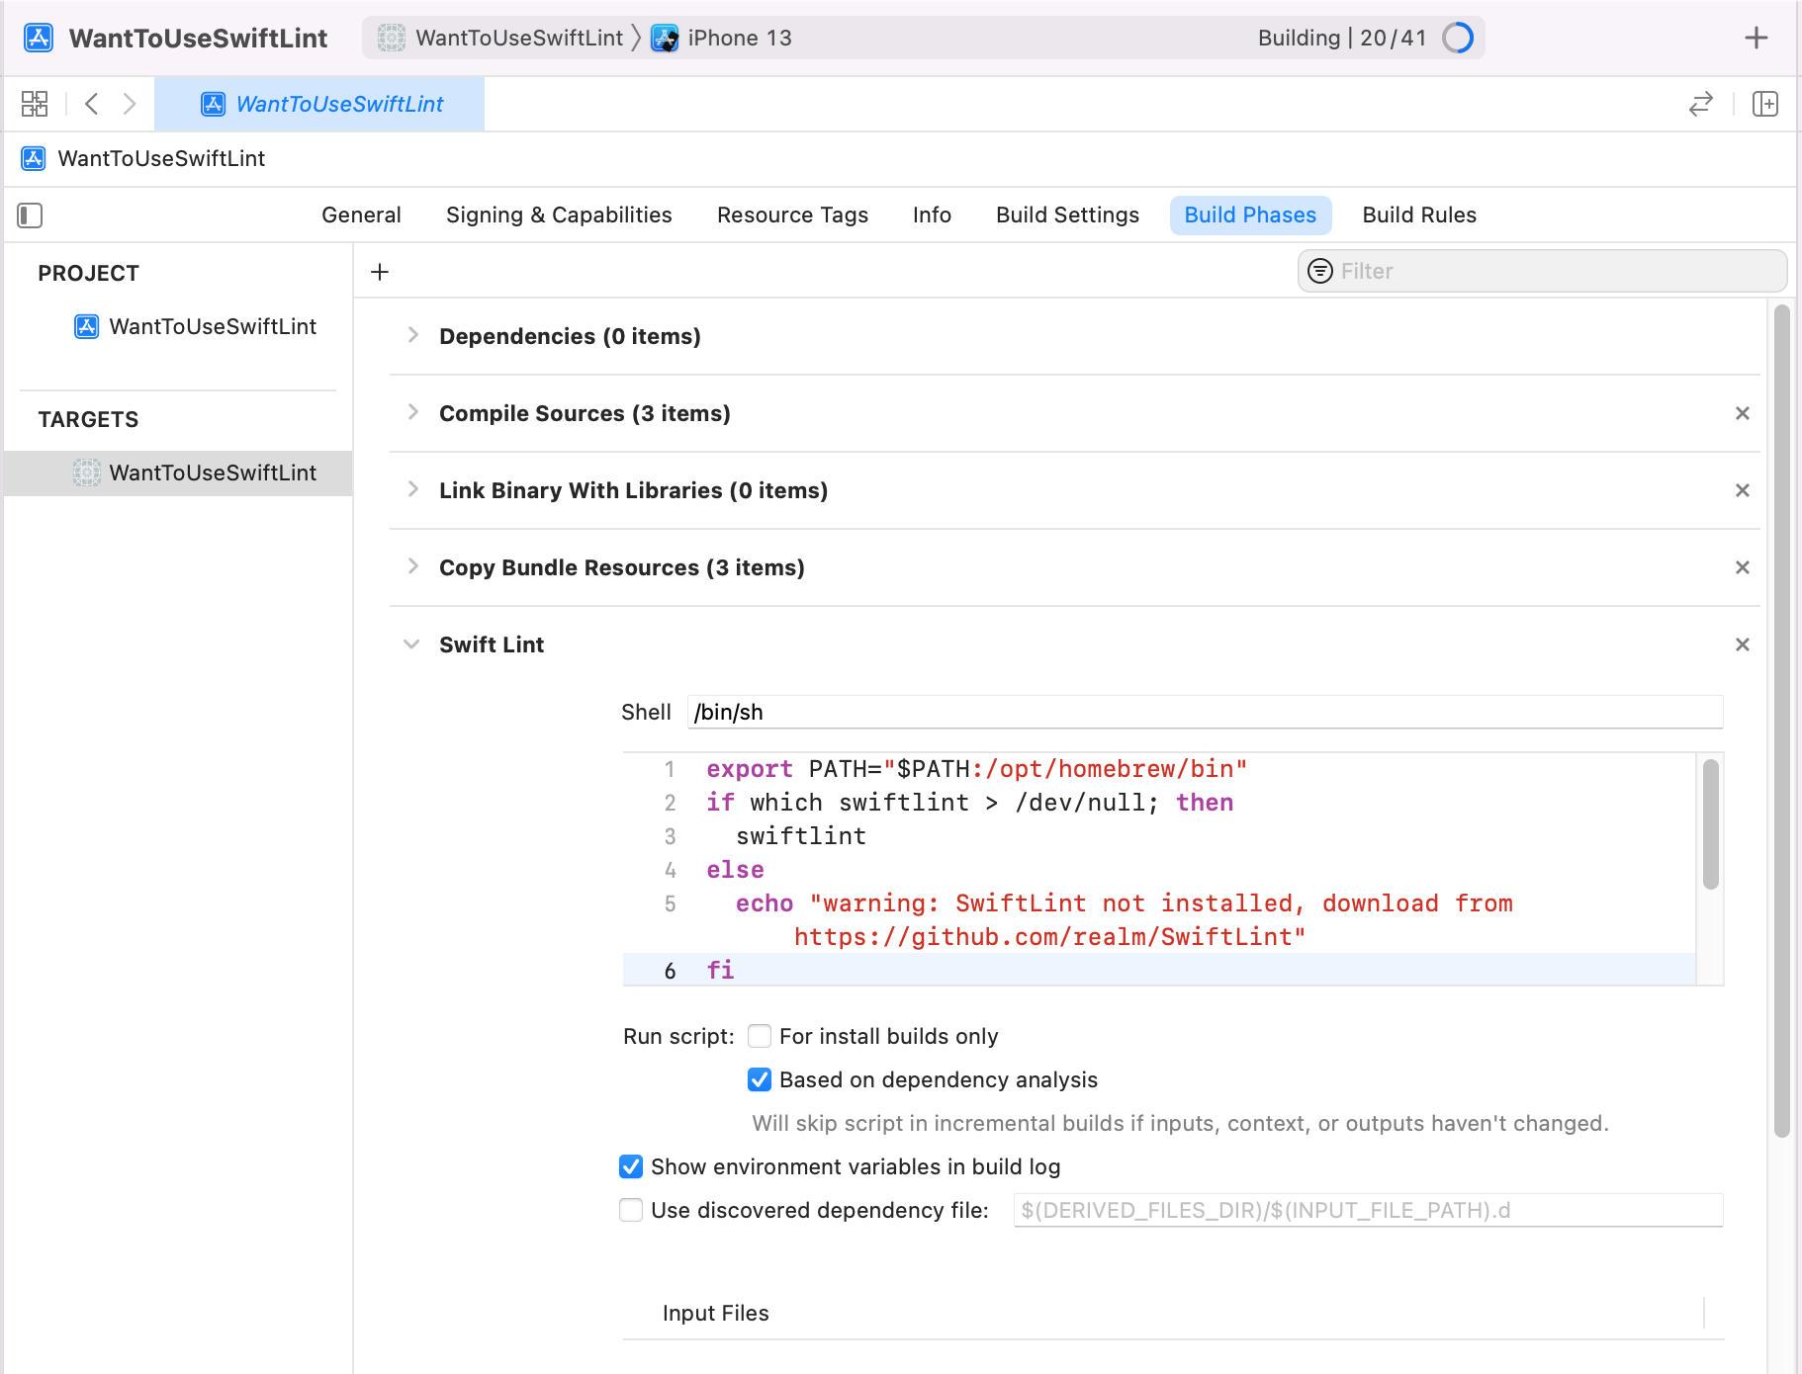Click into the phase Filter field
Image resolution: width=1802 pixels, height=1374 pixels.
point(1542,271)
